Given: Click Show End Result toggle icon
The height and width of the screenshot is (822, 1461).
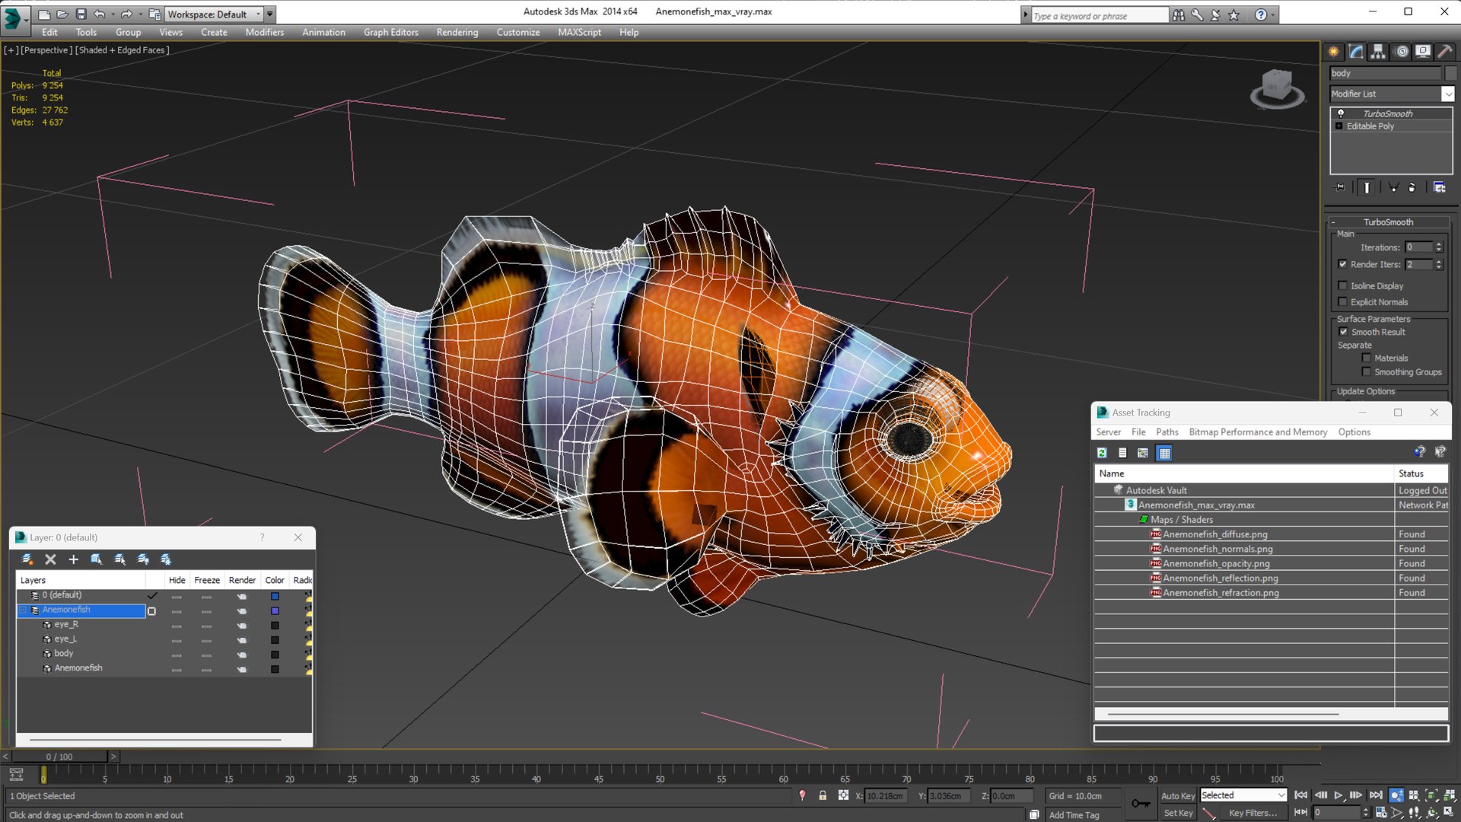Looking at the screenshot, I should pos(1367,187).
